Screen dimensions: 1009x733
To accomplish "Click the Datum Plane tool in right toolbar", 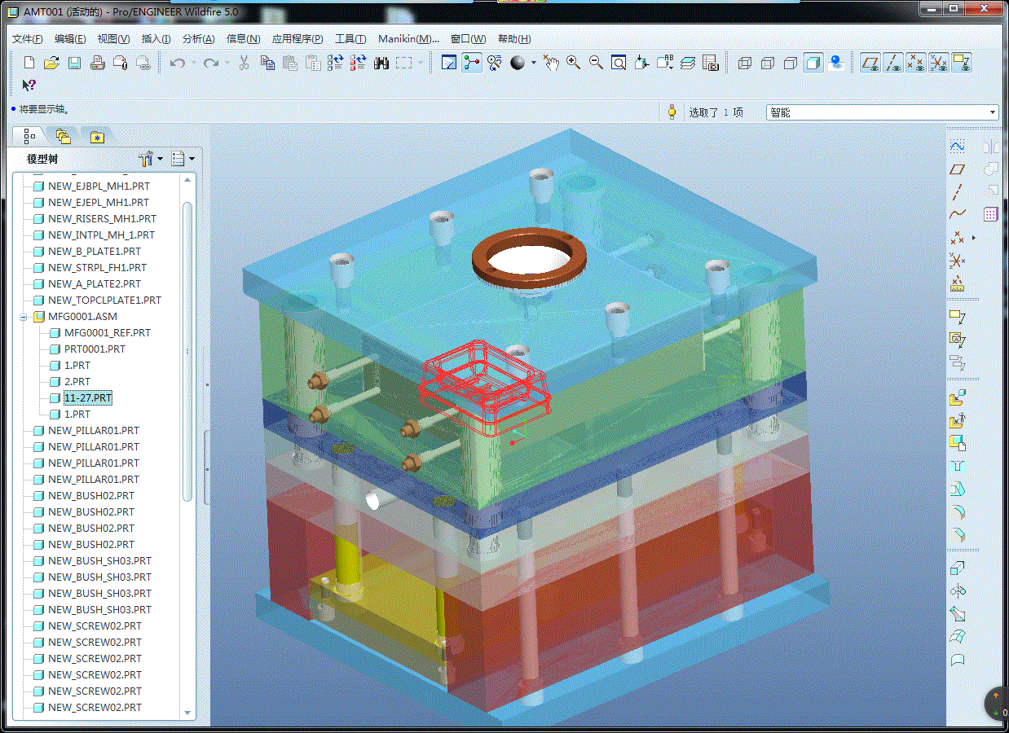I will (x=958, y=169).
